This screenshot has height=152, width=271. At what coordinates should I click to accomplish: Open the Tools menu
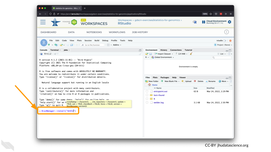pyautogui.click(x=123, y=41)
